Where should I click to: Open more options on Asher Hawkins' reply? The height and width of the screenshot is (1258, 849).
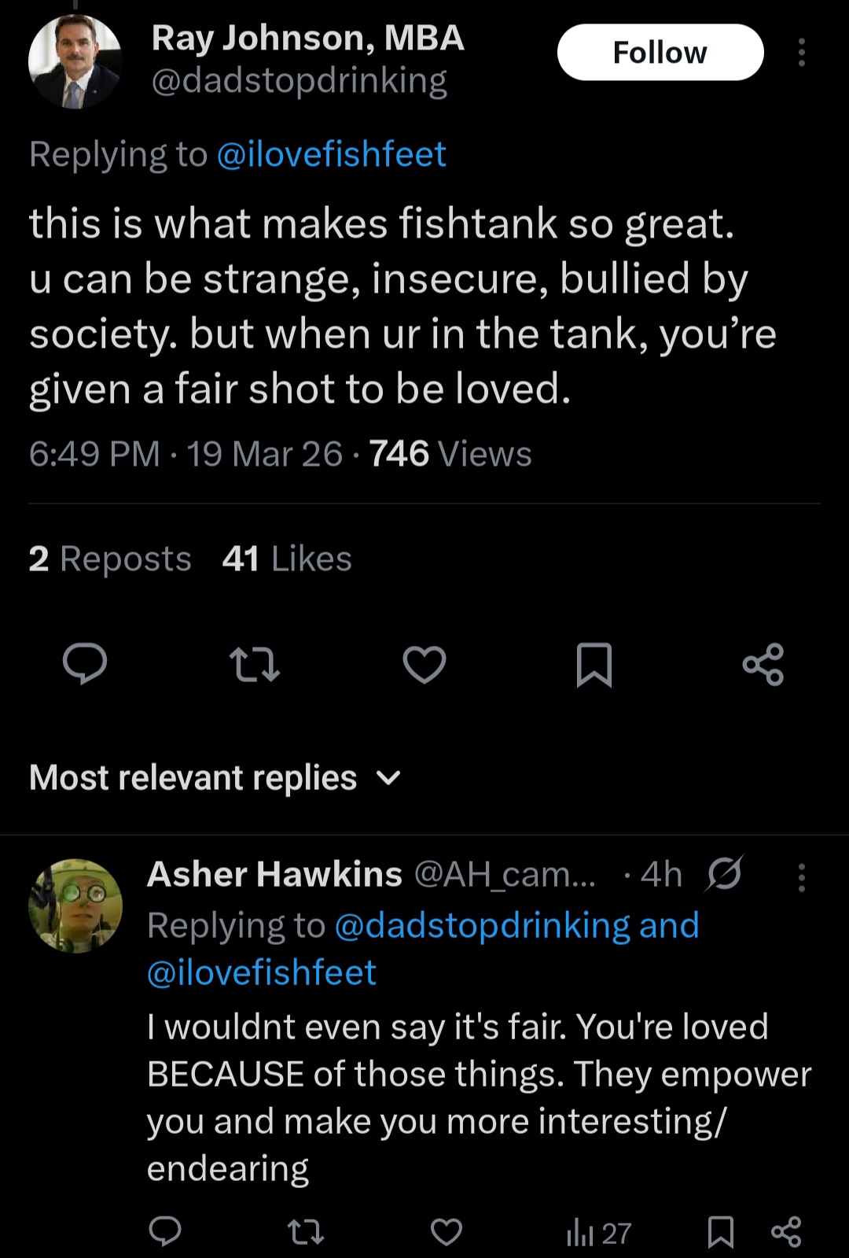coord(801,877)
